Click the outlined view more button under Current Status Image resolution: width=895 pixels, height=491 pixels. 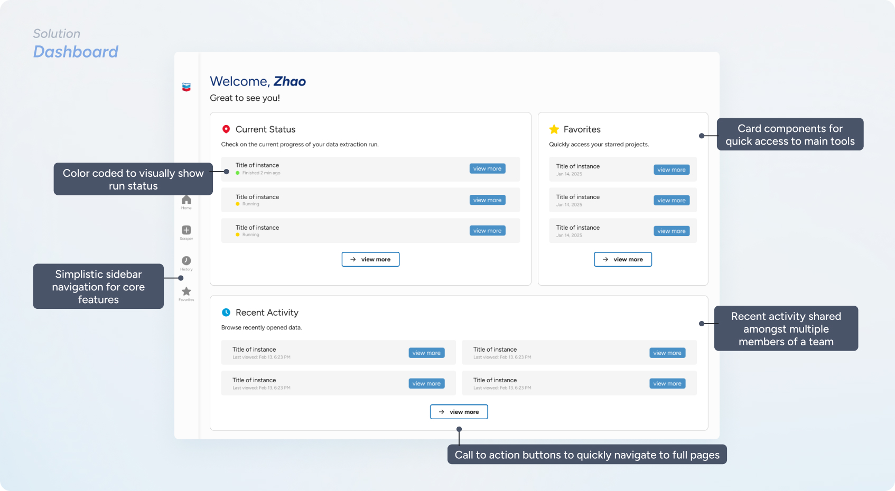[x=370, y=259]
